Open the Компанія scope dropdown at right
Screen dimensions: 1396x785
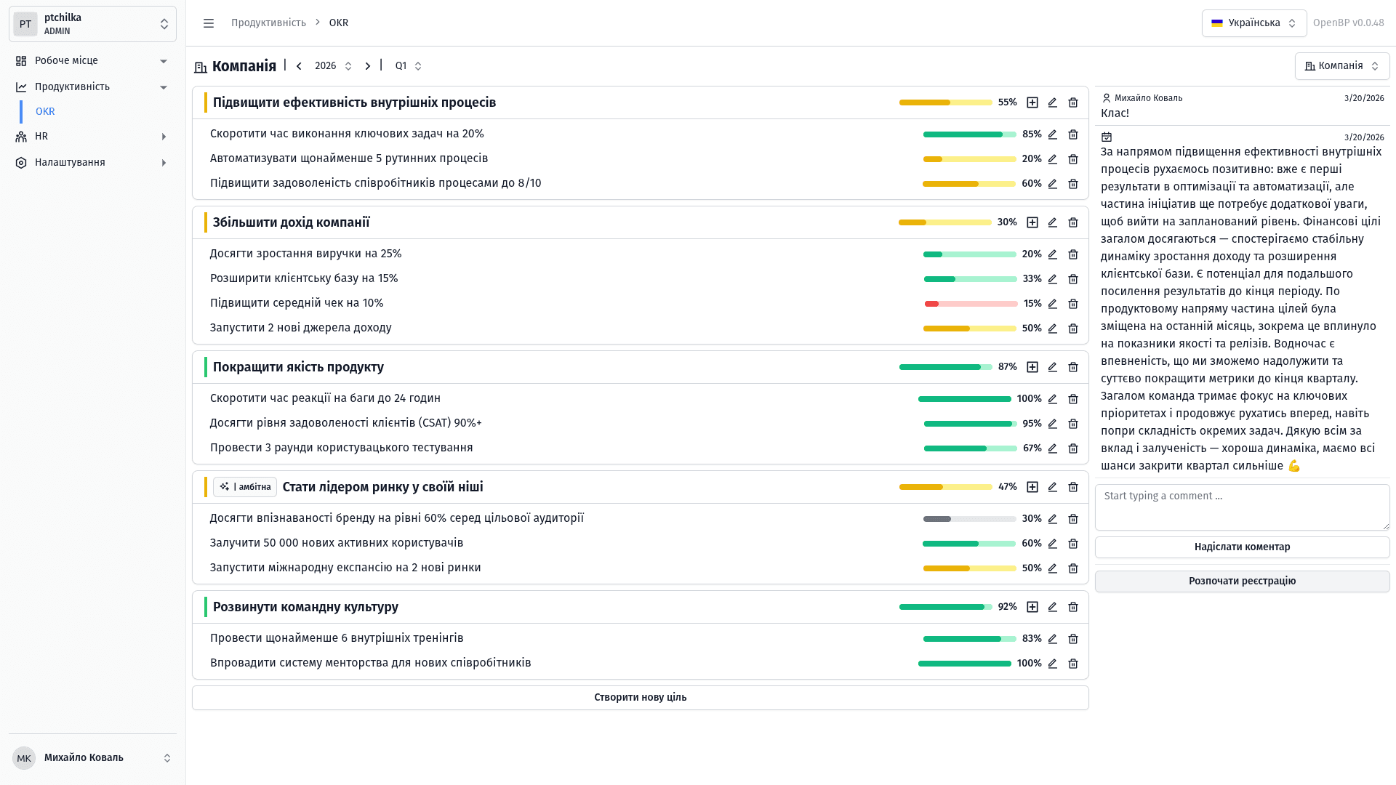pos(1341,66)
